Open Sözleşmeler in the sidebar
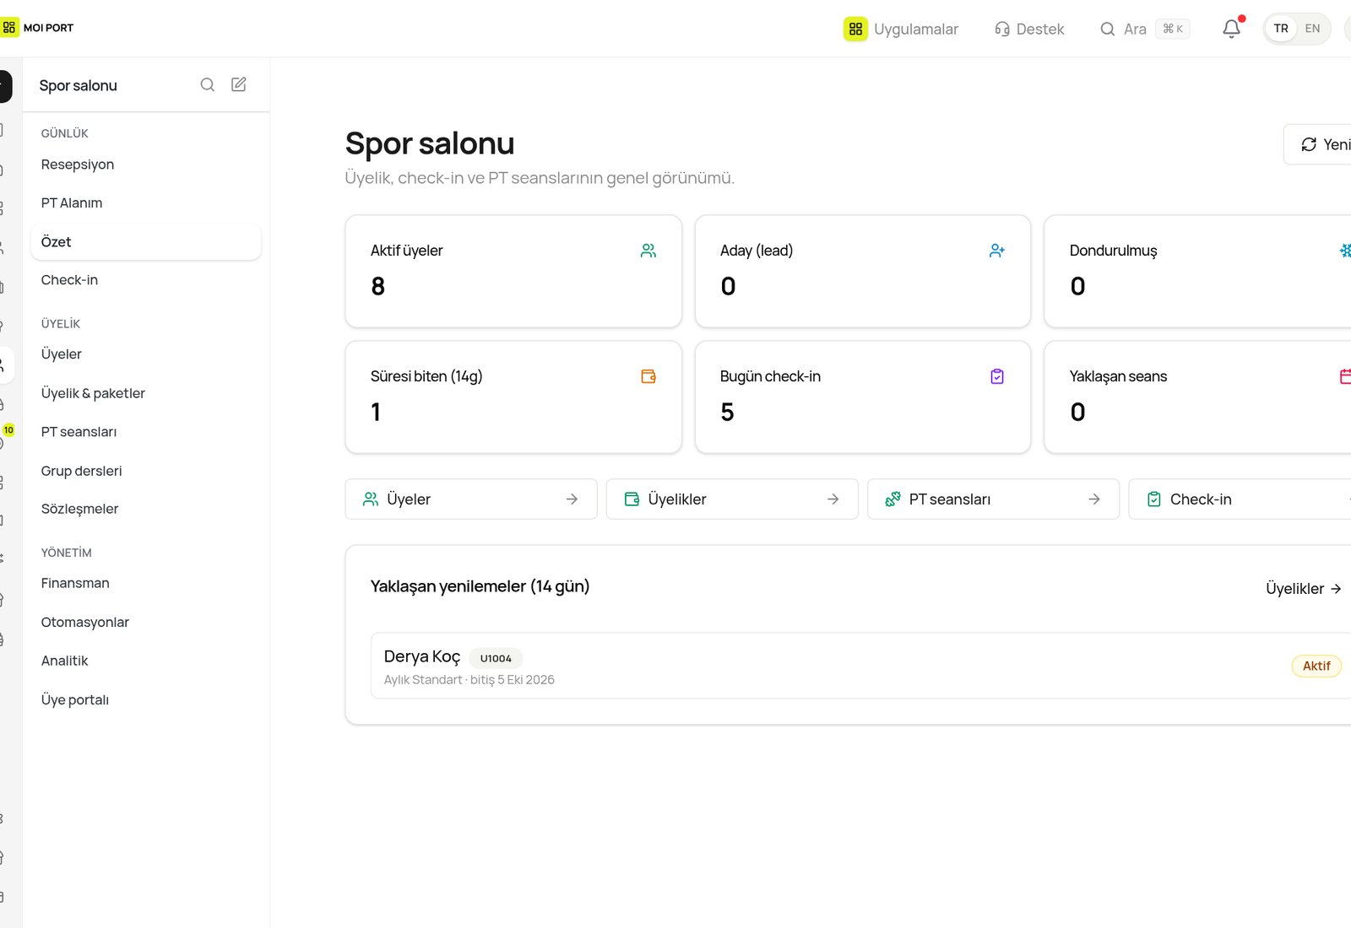 (x=145, y=509)
